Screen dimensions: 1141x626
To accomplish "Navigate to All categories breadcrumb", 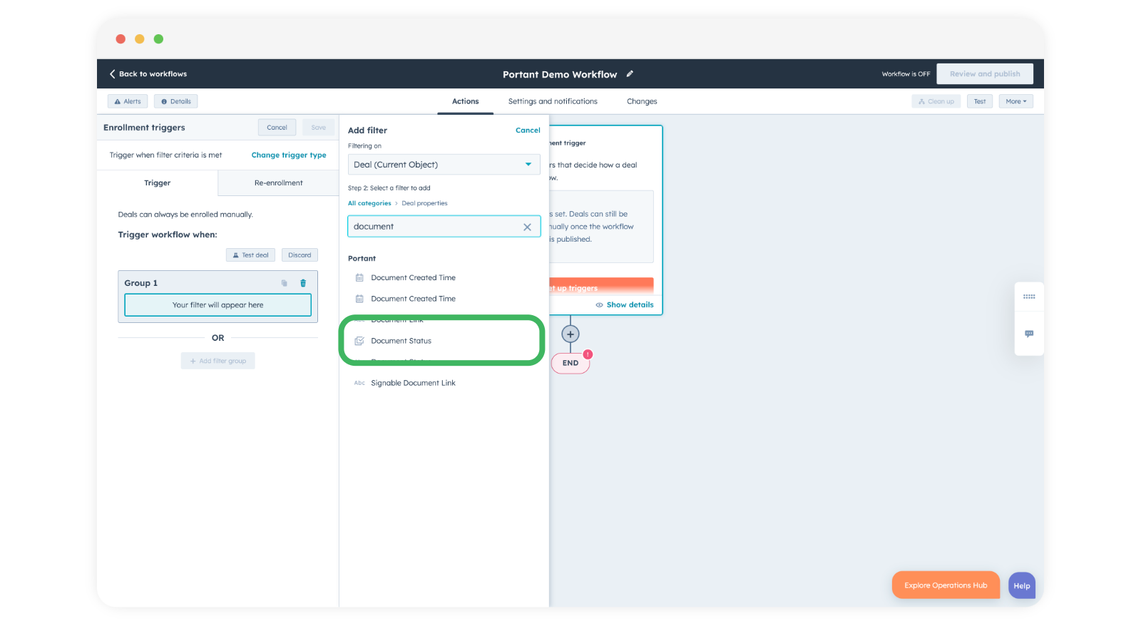I will [x=369, y=203].
